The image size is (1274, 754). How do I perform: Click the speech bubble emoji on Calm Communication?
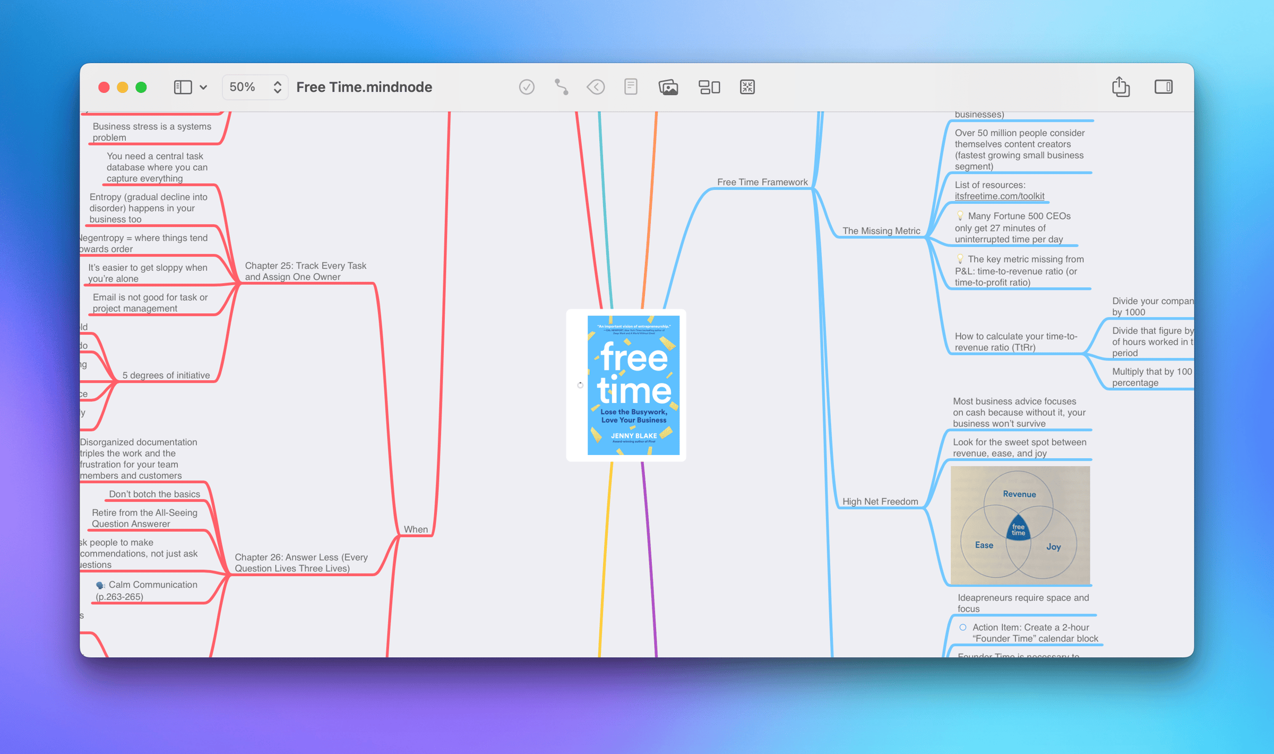tap(100, 585)
